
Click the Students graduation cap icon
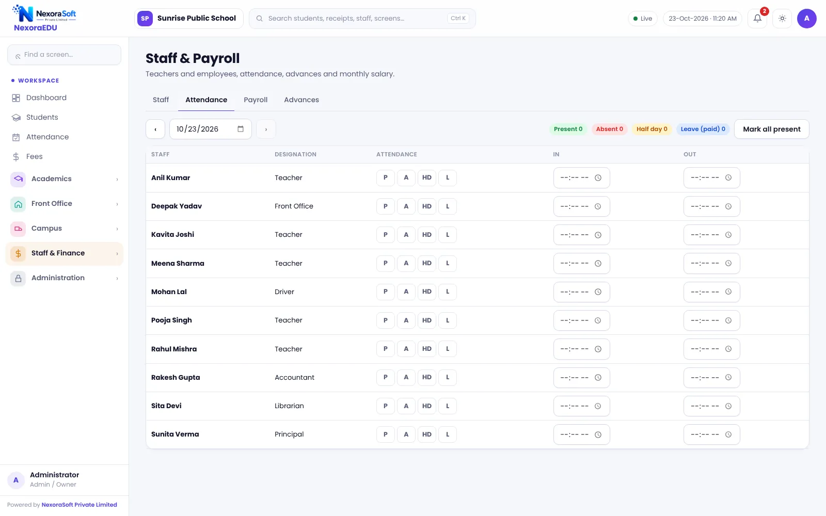coord(16,118)
